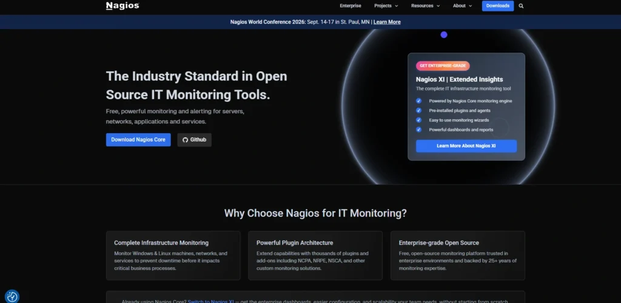Click Learn More About Nagios XI
Image resolution: width=621 pixels, height=303 pixels.
pyautogui.click(x=466, y=146)
